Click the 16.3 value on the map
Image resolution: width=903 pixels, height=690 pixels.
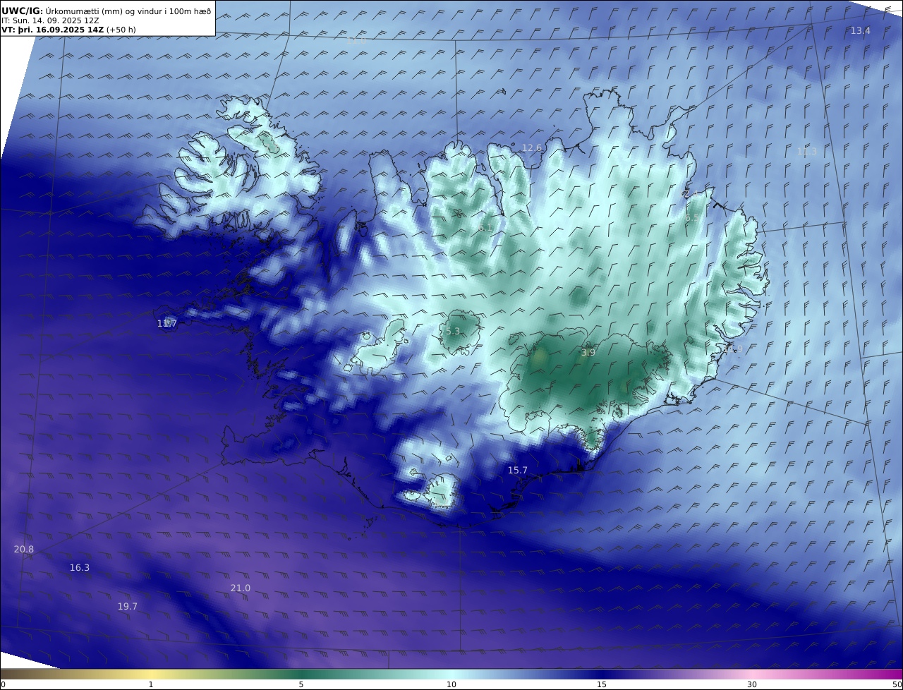pyautogui.click(x=79, y=567)
